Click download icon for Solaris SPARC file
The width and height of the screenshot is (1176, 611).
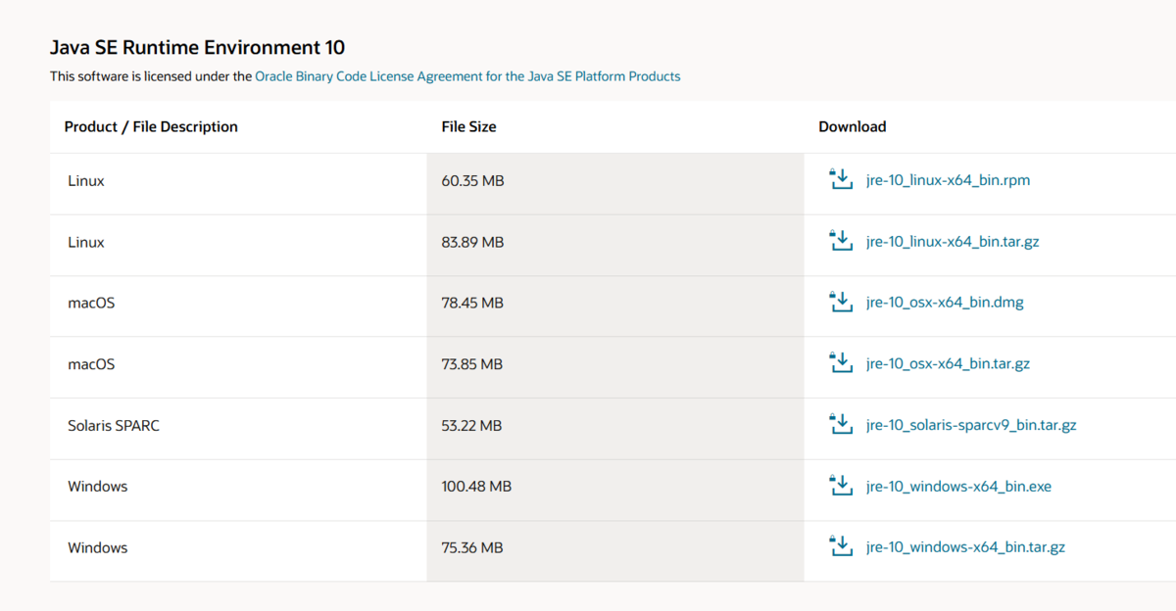pos(841,424)
